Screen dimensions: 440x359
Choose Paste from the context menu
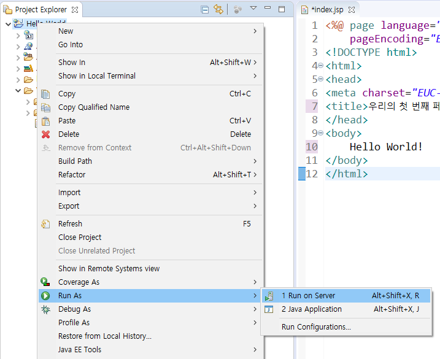[150, 121]
